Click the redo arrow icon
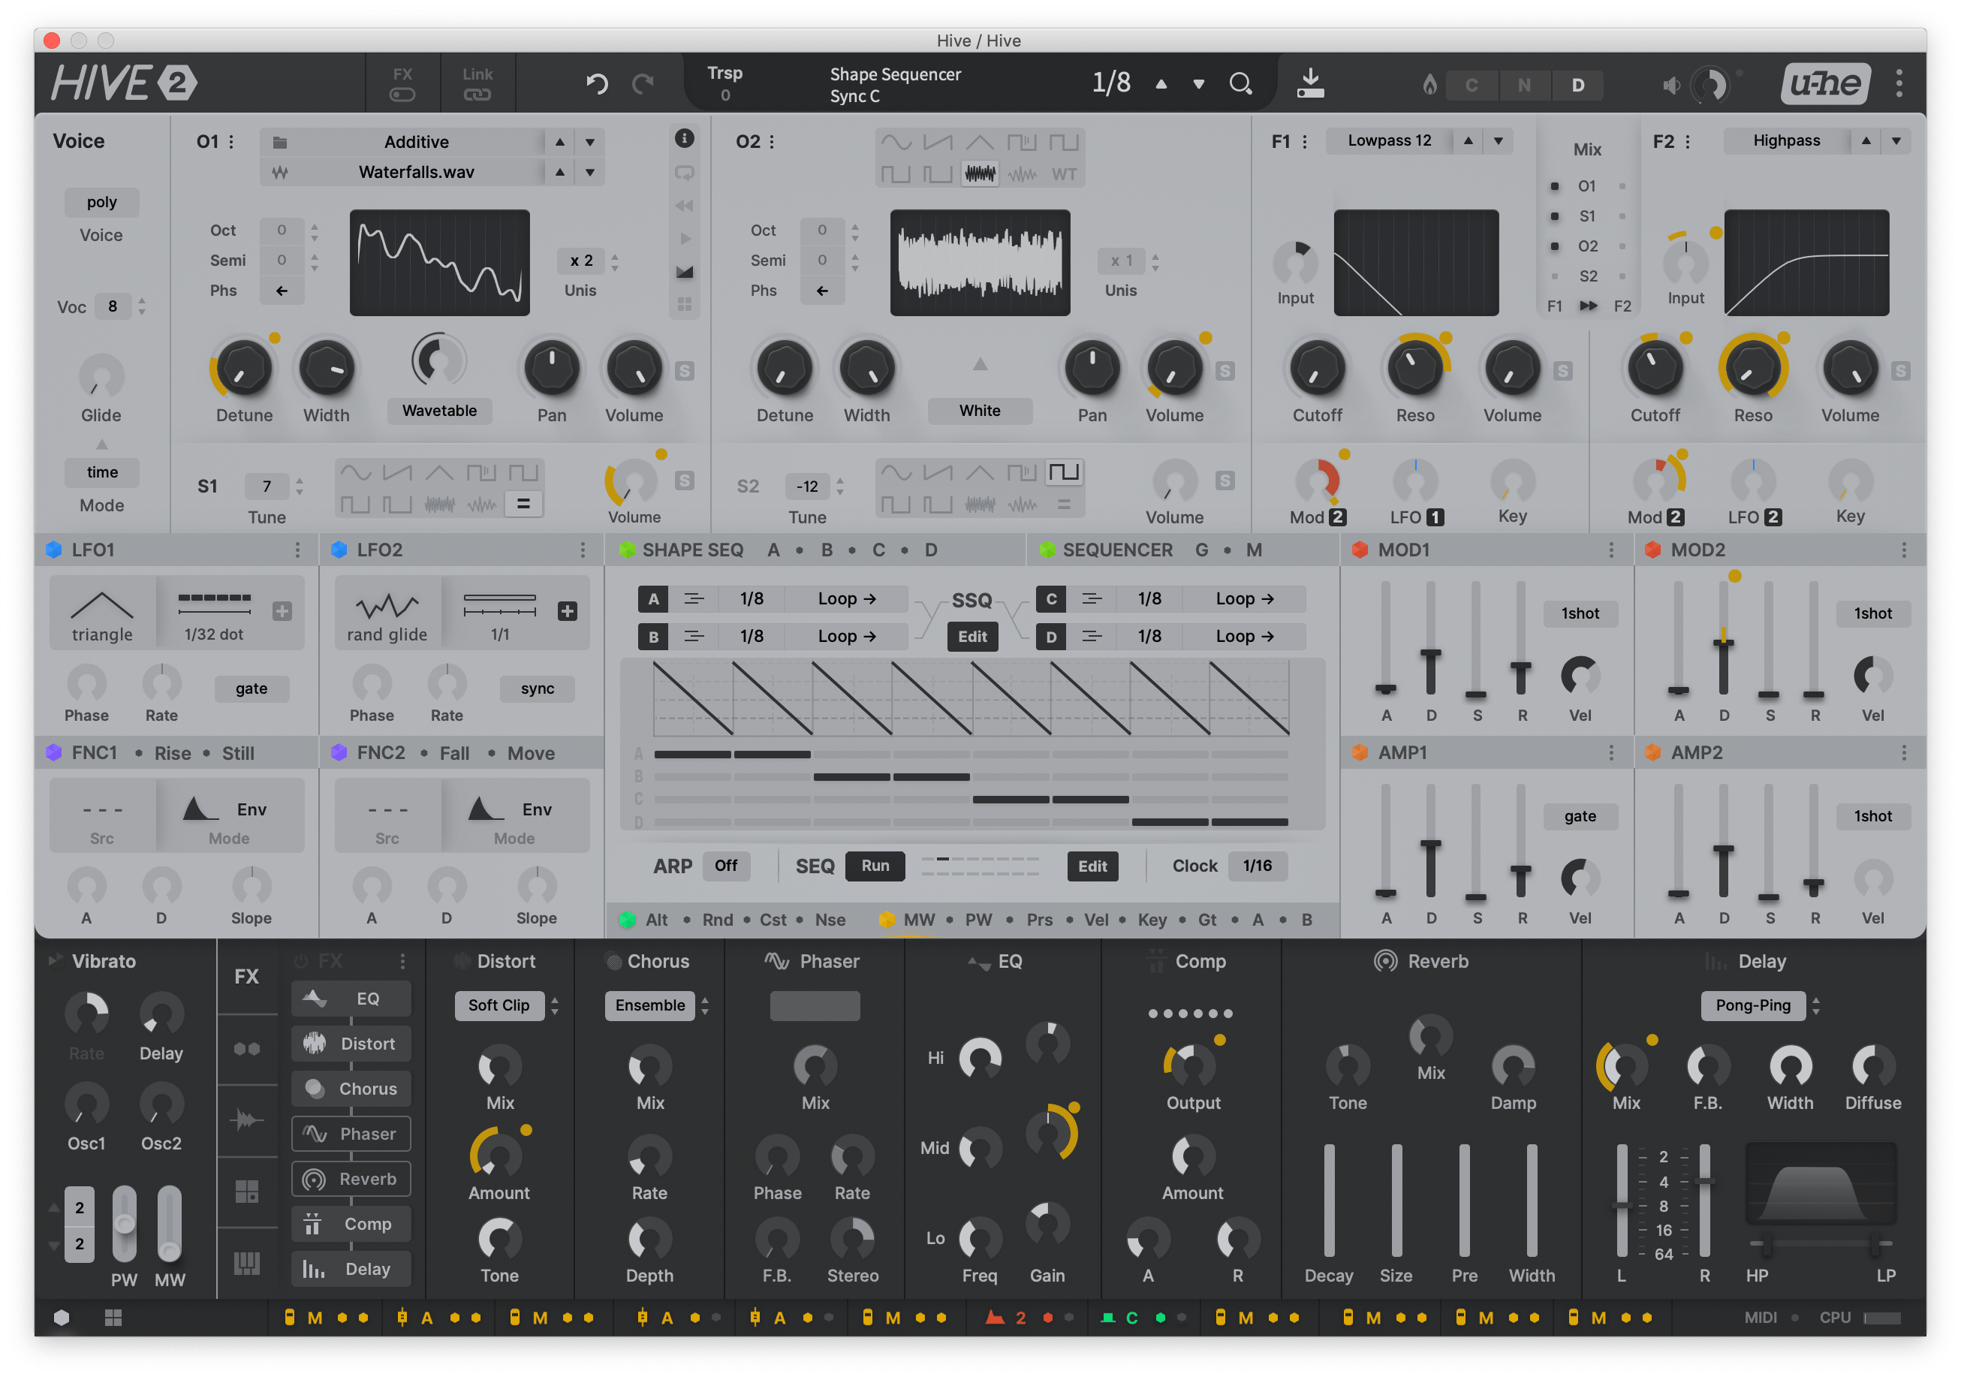The image size is (1961, 1377). click(x=642, y=83)
